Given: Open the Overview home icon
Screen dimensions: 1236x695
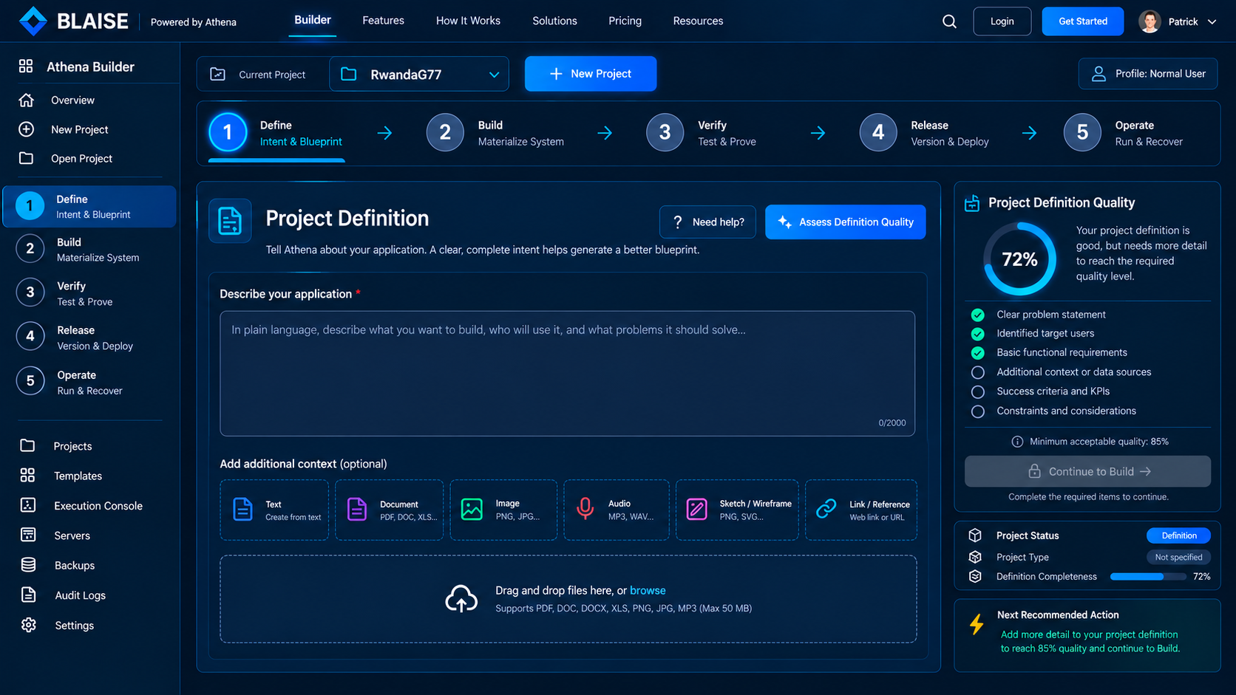Looking at the screenshot, I should 27,100.
